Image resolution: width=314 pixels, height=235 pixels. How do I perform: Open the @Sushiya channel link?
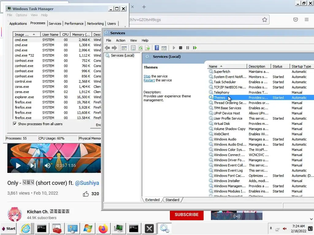(x=87, y=183)
